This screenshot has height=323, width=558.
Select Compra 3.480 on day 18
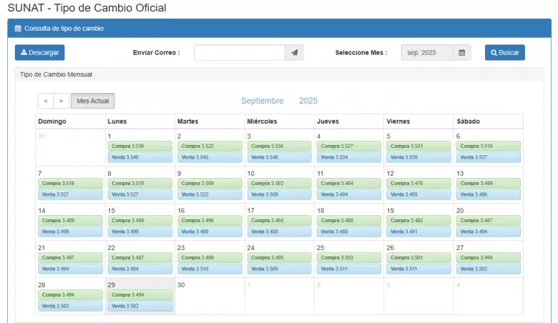click(x=349, y=220)
